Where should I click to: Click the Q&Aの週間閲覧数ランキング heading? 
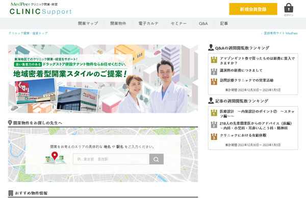(242, 48)
